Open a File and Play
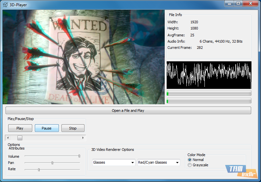This screenshot has height=182, width=261. coord(128,111)
